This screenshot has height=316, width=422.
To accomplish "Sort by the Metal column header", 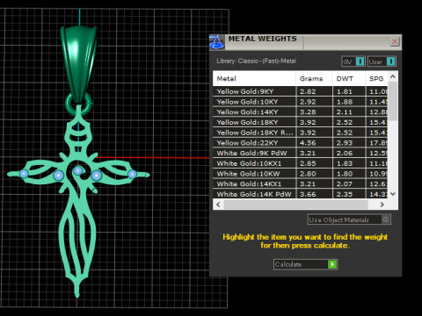I will (x=254, y=78).
